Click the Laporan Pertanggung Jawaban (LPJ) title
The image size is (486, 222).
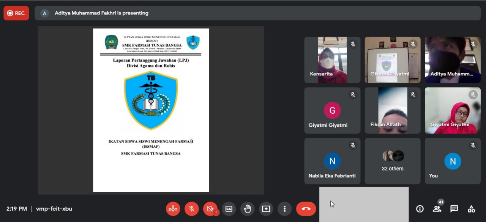point(151,60)
